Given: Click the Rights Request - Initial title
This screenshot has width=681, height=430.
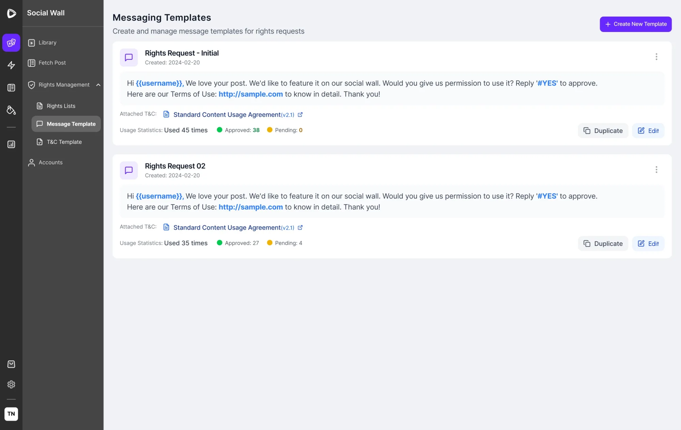Looking at the screenshot, I should 182,53.
